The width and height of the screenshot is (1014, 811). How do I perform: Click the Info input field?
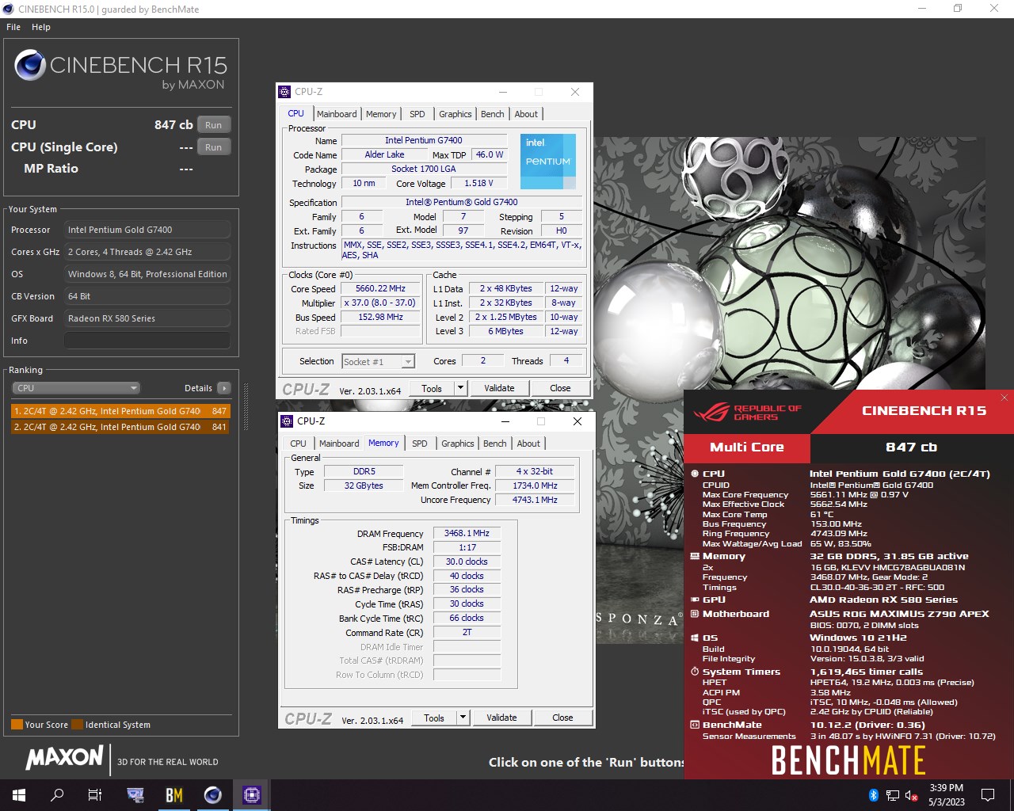pyautogui.click(x=147, y=341)
